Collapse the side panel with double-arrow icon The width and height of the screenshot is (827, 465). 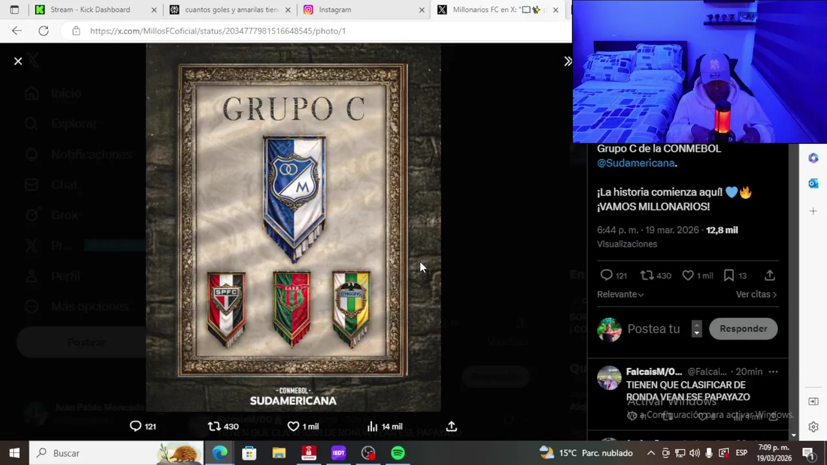pos(567,61)
